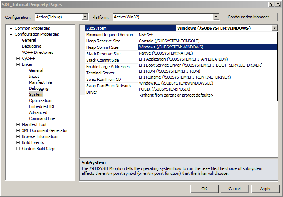Collapse the Linker node

(18, 64)
